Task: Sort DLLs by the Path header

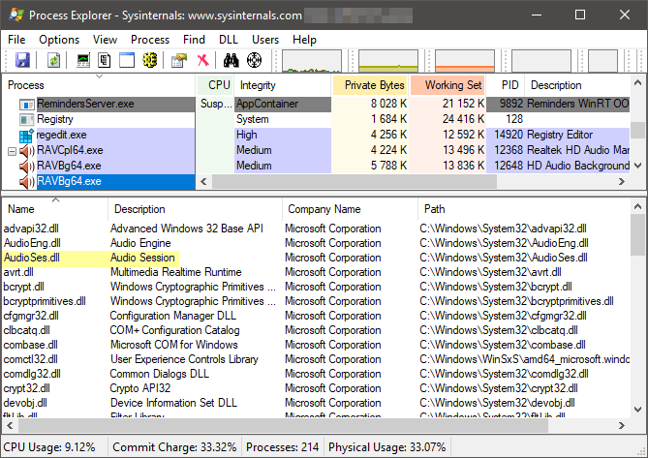Action: pos(524,209)
